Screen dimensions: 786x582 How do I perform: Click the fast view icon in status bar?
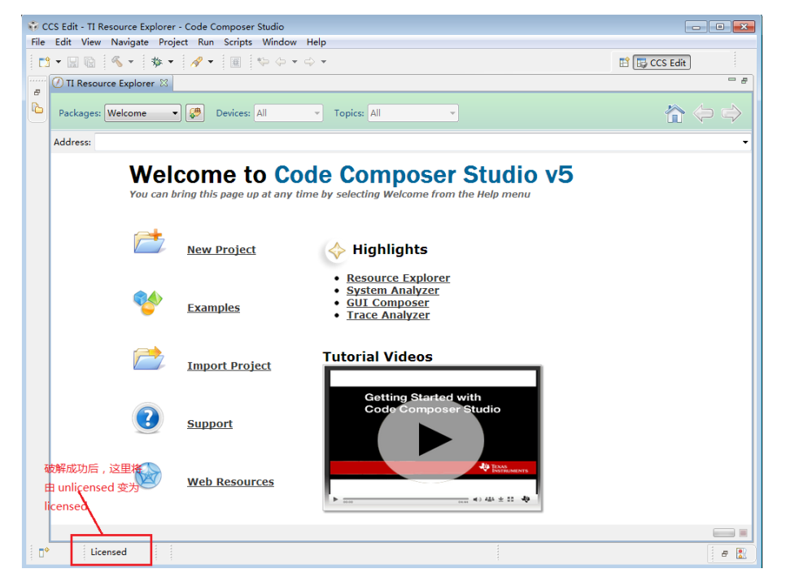44,553
